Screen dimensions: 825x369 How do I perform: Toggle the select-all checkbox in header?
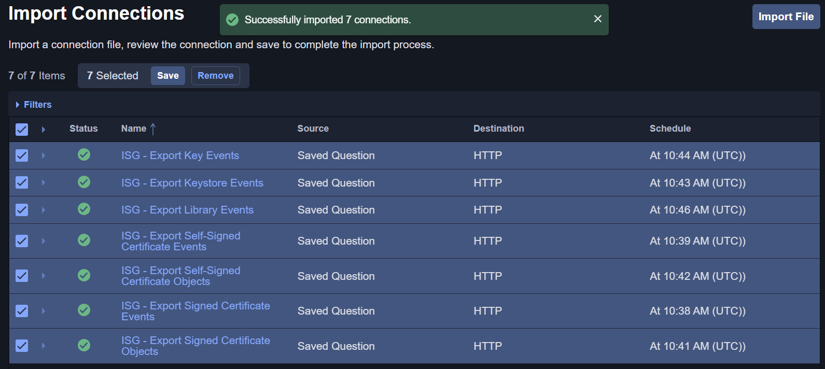click(x=22, y=129)
